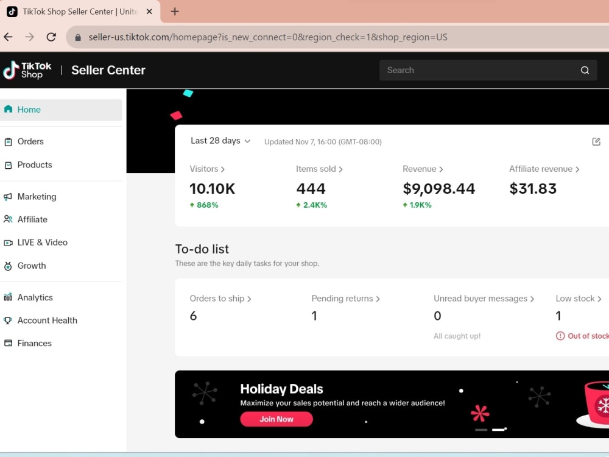This screenshot has height=457, width=609.
Task: Expand the Revenue metric details
Action: [423, 169]
